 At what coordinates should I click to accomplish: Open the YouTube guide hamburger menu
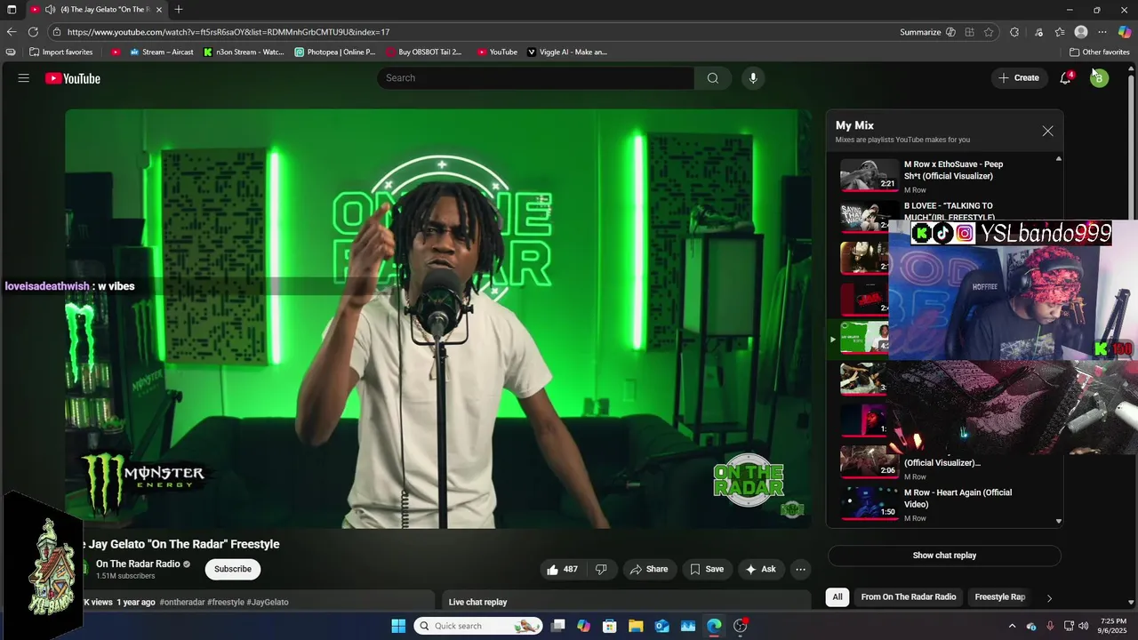pos(24,78)
